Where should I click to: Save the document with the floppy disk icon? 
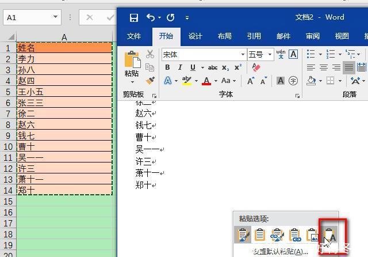click(133, 17)
